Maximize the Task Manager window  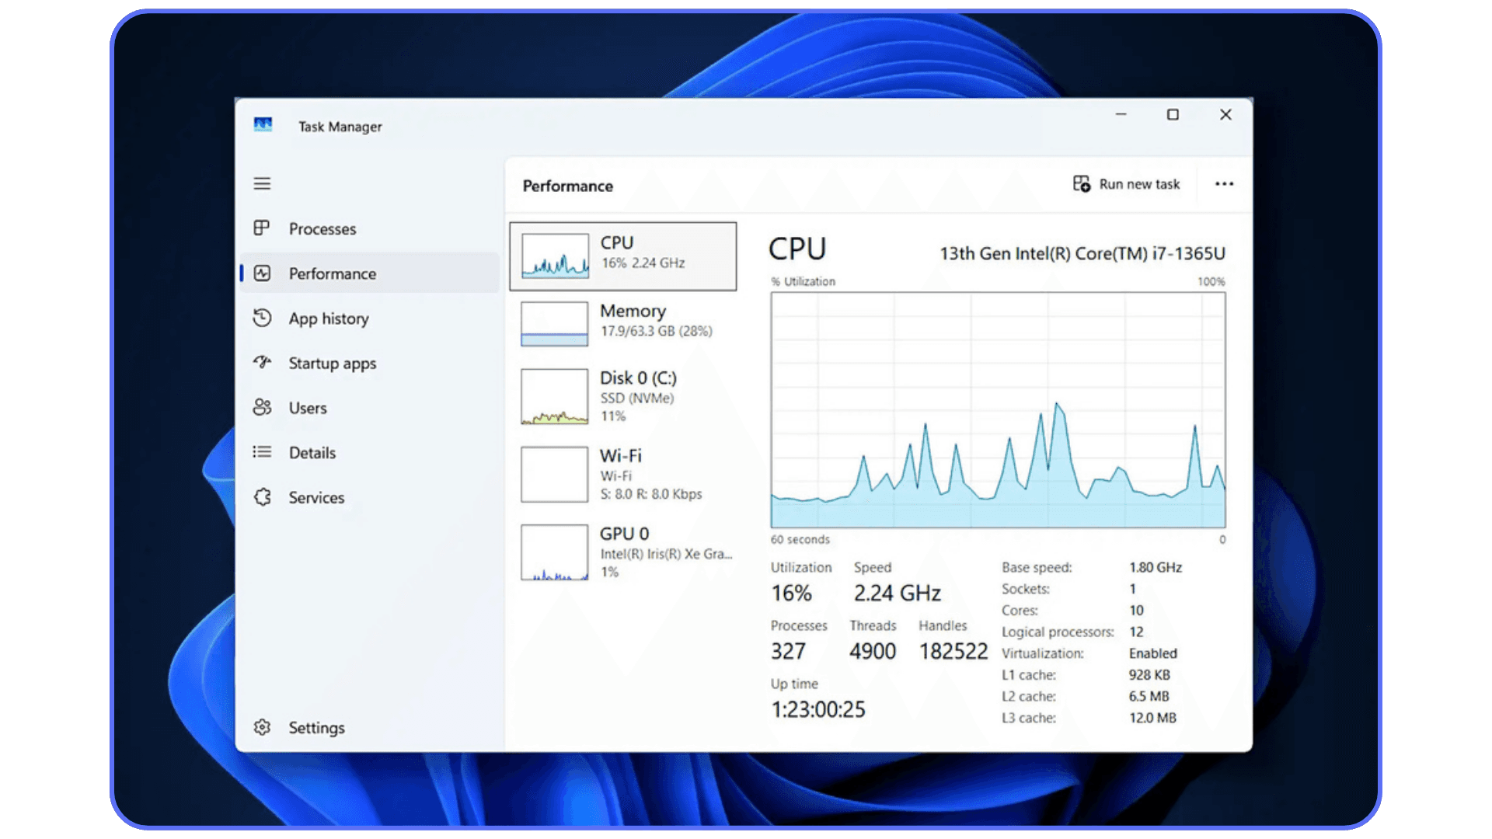click(1173, 115)
